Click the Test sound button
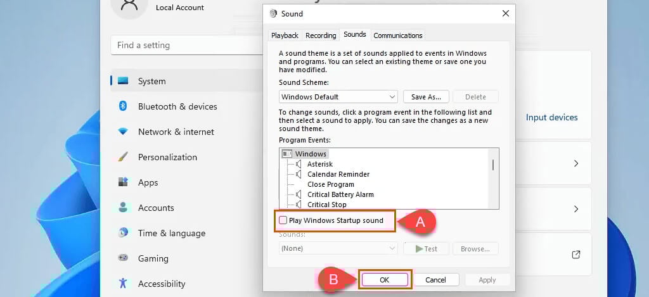This screenshot has height=297, width=649. click(x=427, y=249)
